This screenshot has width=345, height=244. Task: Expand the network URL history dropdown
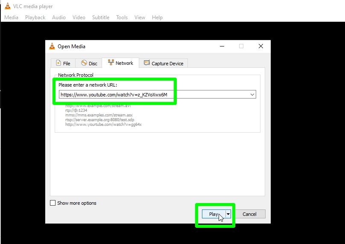(x=252, y=95)
